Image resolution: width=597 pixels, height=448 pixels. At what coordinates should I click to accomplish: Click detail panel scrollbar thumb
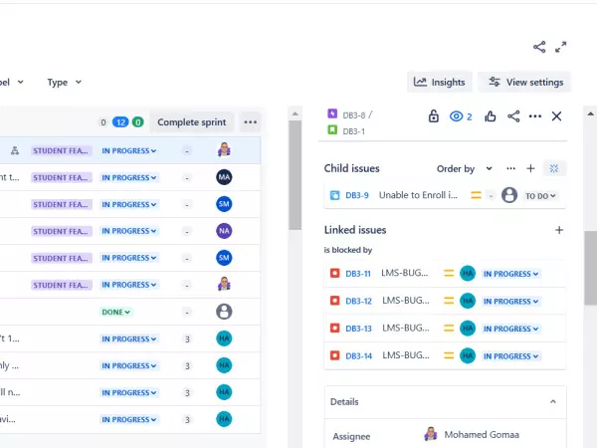(x=590, y=268)
